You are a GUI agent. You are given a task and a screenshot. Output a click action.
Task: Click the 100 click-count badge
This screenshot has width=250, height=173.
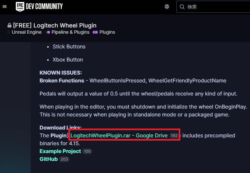tap(87, 151)
